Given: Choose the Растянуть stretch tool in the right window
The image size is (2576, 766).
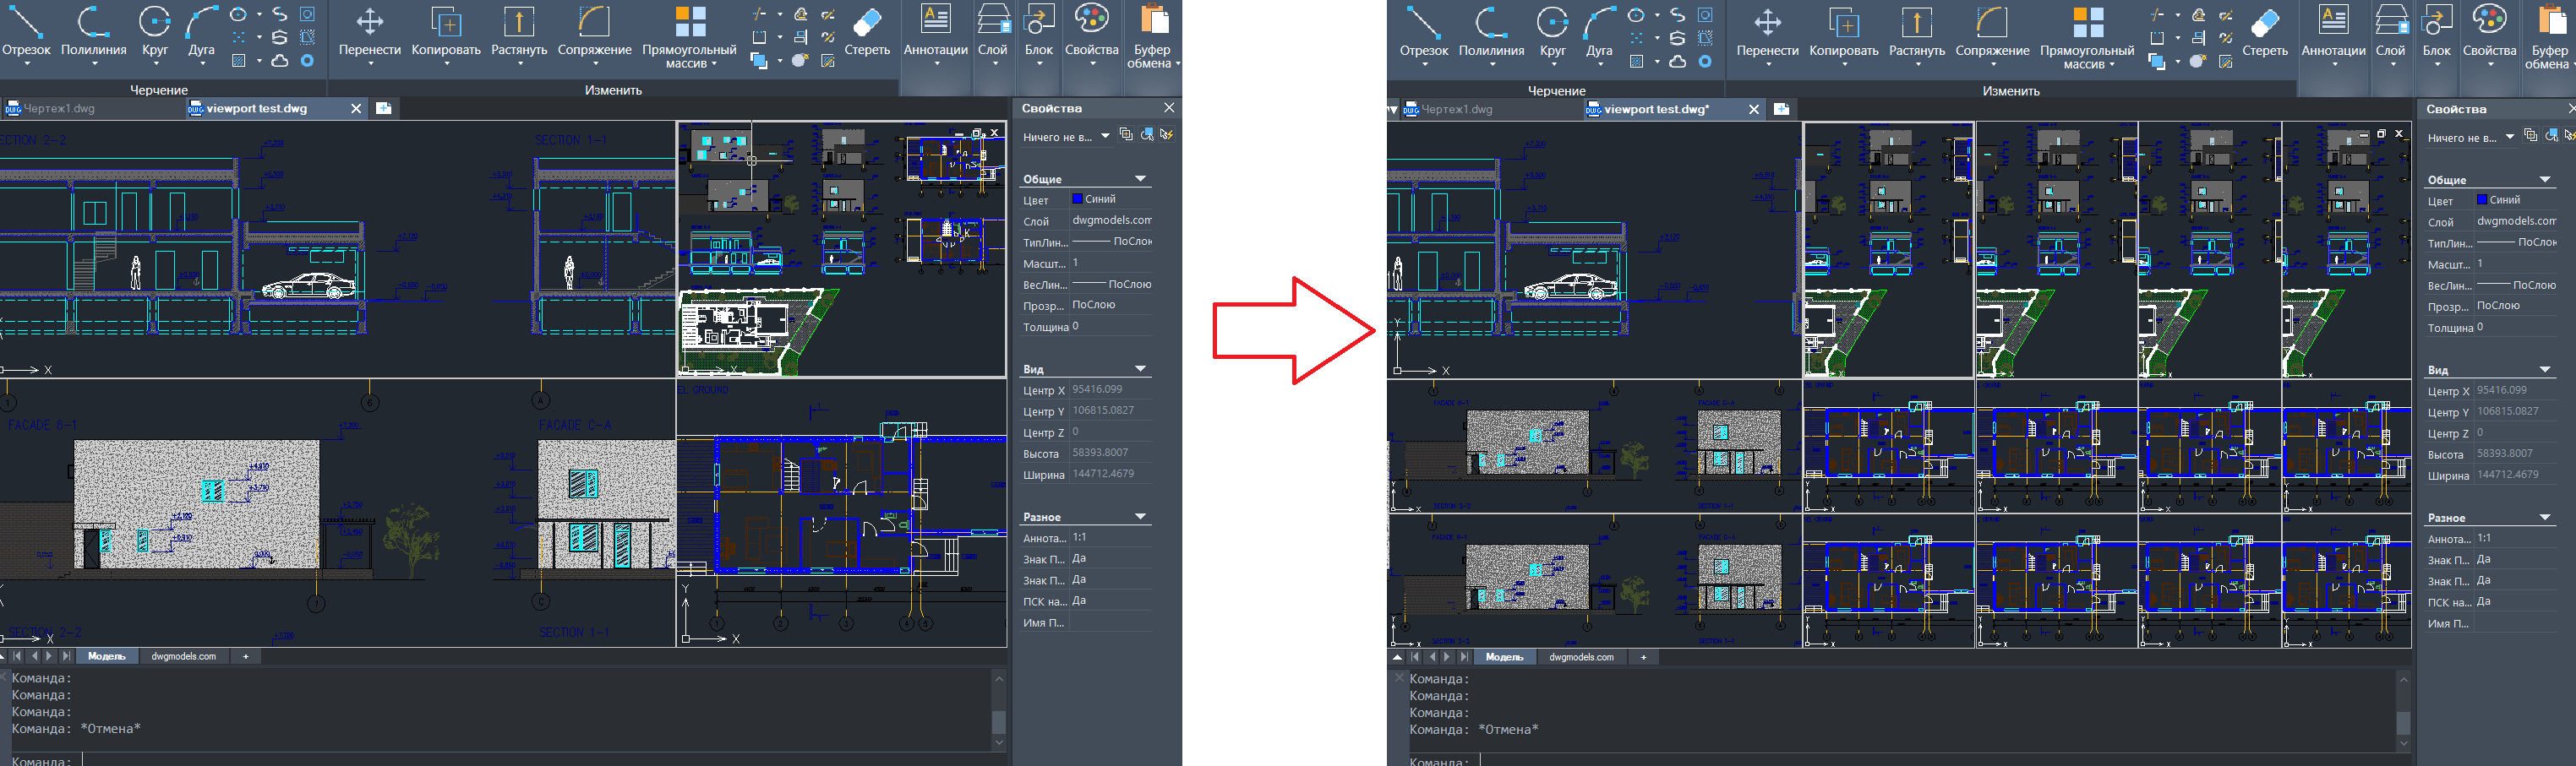Looking at the screenshot, I should (1916, 30).
